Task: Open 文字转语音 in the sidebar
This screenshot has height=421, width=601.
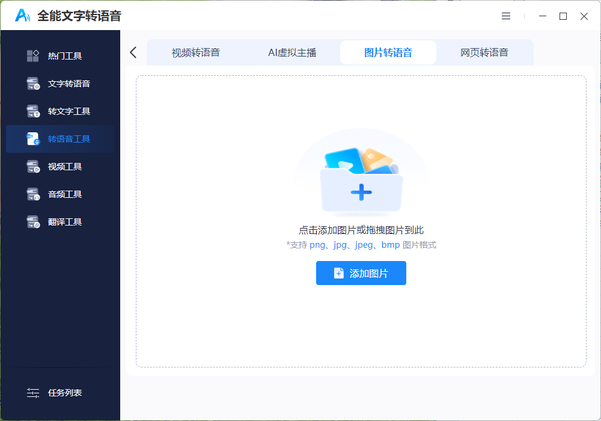Action: [x=60, y=84]
